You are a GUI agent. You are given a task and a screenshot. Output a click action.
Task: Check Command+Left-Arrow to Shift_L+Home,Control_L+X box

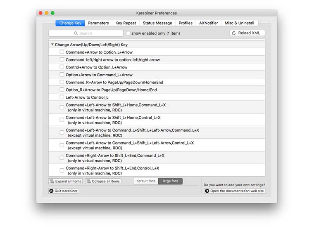62,120
